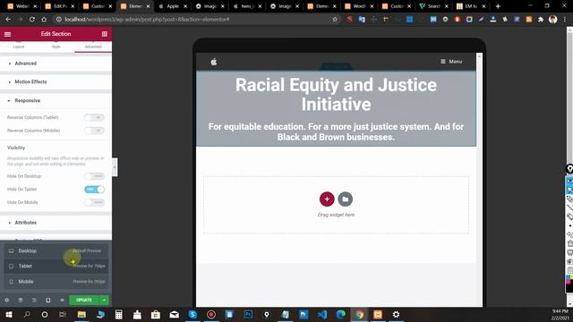Viewport: 573px width, 322px height.
Task: Open the Chrome profile avatar
Action: click(553, 20)
